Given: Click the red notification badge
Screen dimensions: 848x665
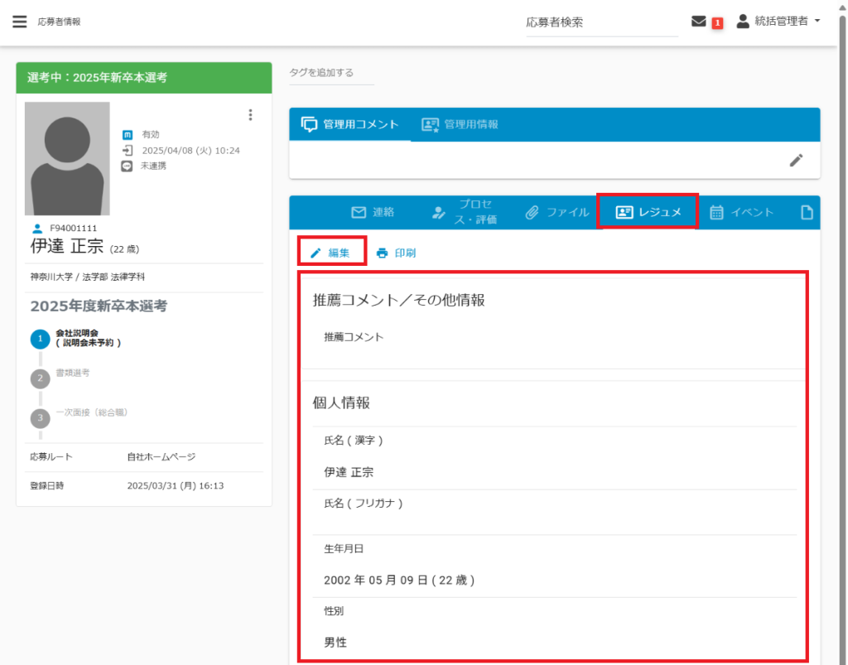Looking at the screenshot, I should (717, 23).
